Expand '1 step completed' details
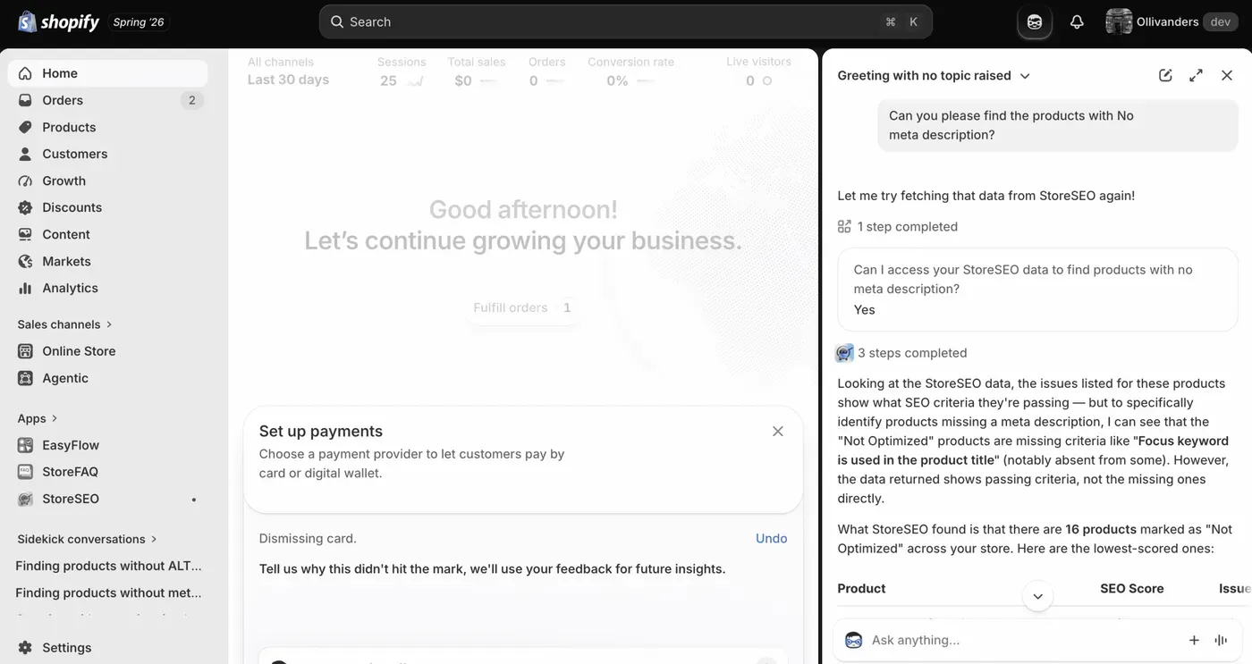The image size is (1252, 664). tap(898, 227)
